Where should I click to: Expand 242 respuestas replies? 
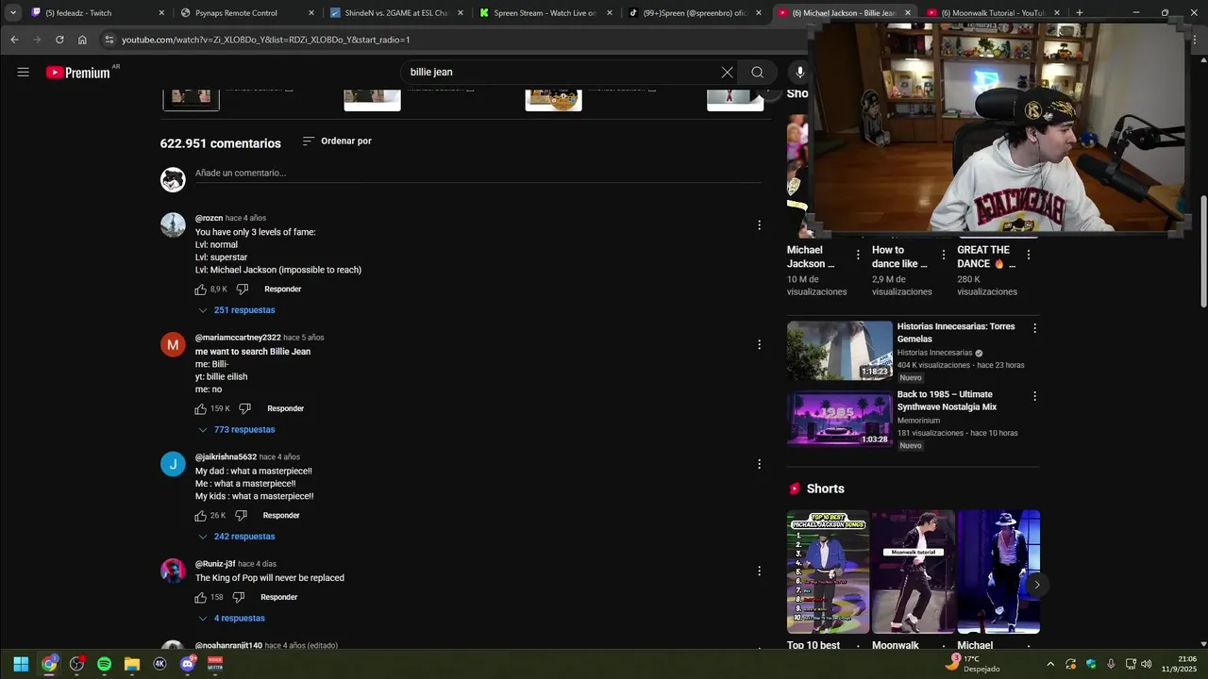[x=237, y=537]
